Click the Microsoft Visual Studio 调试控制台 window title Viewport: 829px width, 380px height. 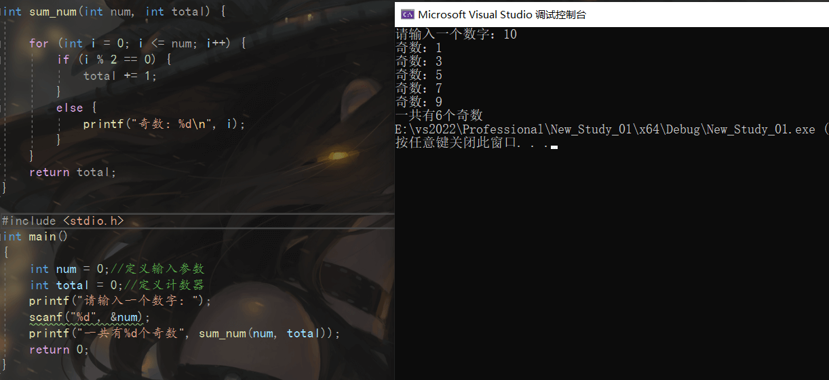501,14
